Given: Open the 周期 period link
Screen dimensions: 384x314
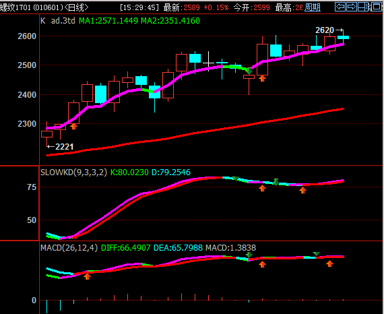Looking at the screenshot, I should [313, 7].
